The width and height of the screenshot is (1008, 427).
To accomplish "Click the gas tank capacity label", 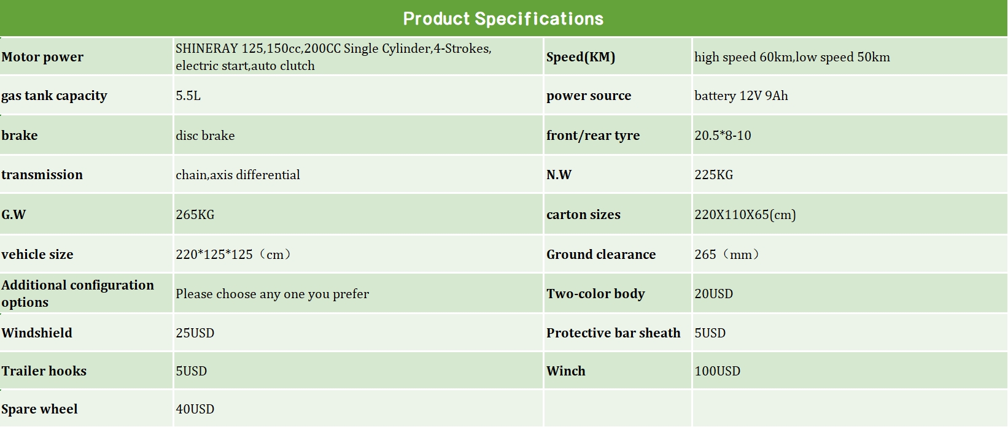I will point(54,96).
